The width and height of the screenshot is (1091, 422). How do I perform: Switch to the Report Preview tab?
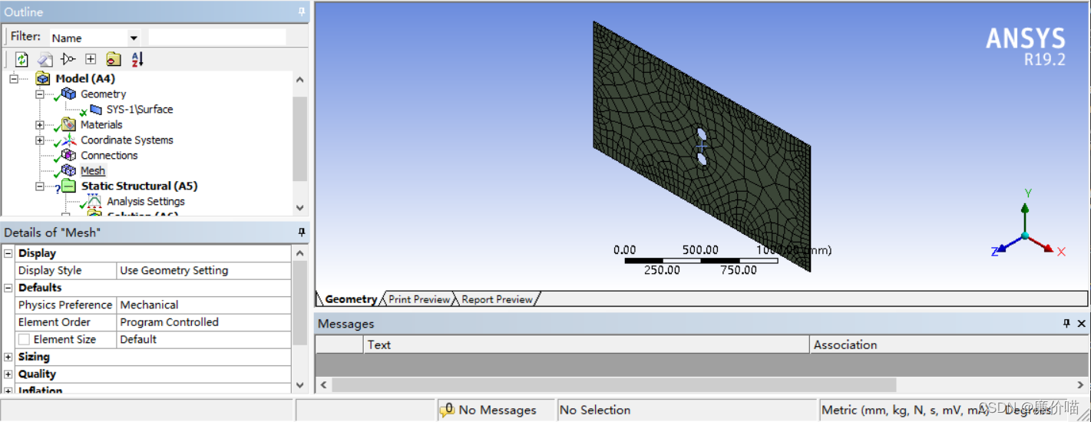[497, 299]
